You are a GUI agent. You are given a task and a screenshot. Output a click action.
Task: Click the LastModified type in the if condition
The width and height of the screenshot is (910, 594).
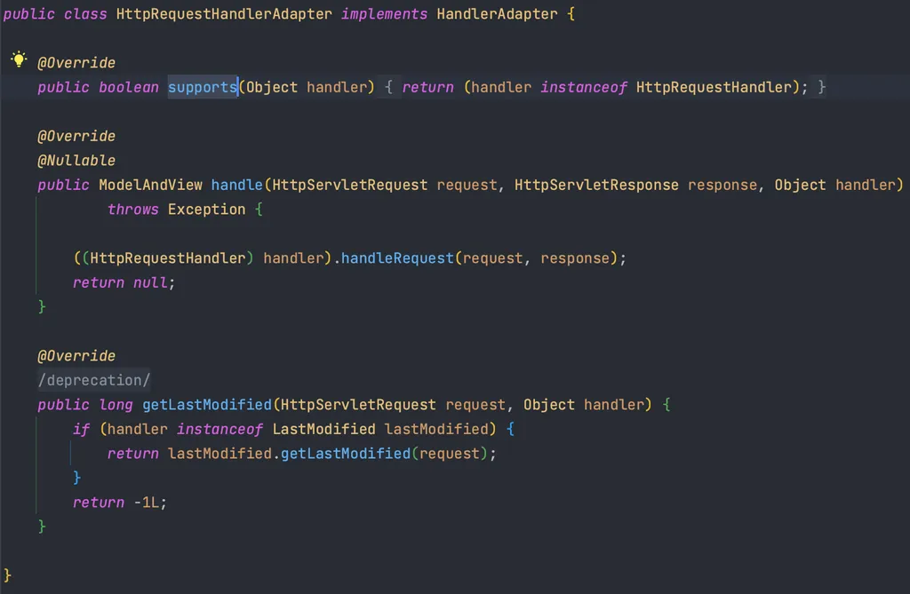click(323, 429)
